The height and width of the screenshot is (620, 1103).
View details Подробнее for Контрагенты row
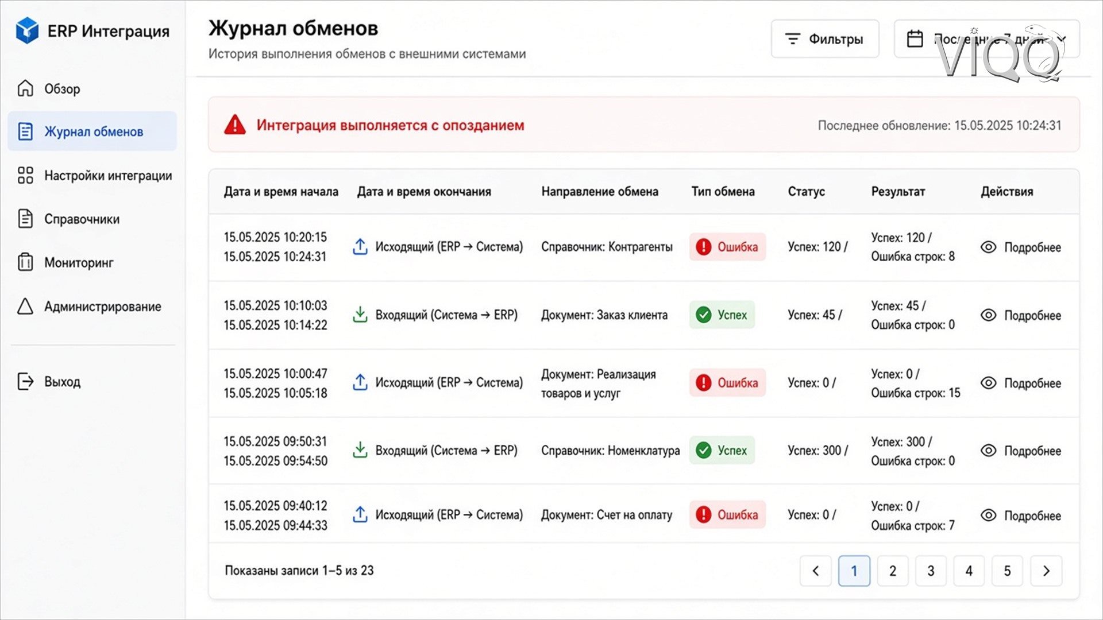click(1021, 247)
